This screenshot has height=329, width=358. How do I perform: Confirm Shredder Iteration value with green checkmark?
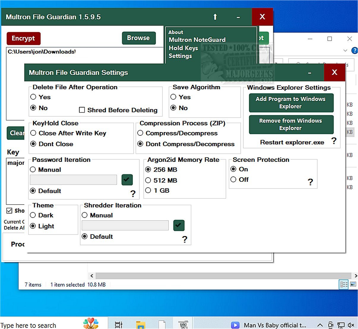coord(179,225)
